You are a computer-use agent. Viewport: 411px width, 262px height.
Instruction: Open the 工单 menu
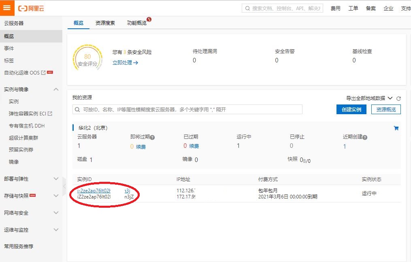click(353, 8)
